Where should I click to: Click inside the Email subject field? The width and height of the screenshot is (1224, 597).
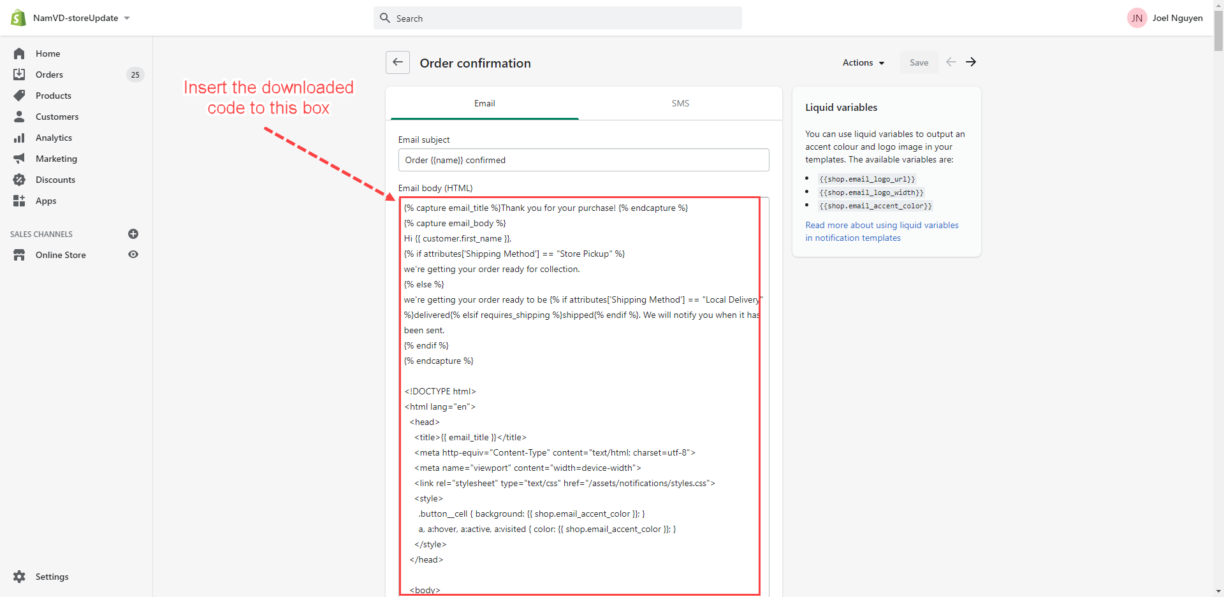click(x=583, y=159)
